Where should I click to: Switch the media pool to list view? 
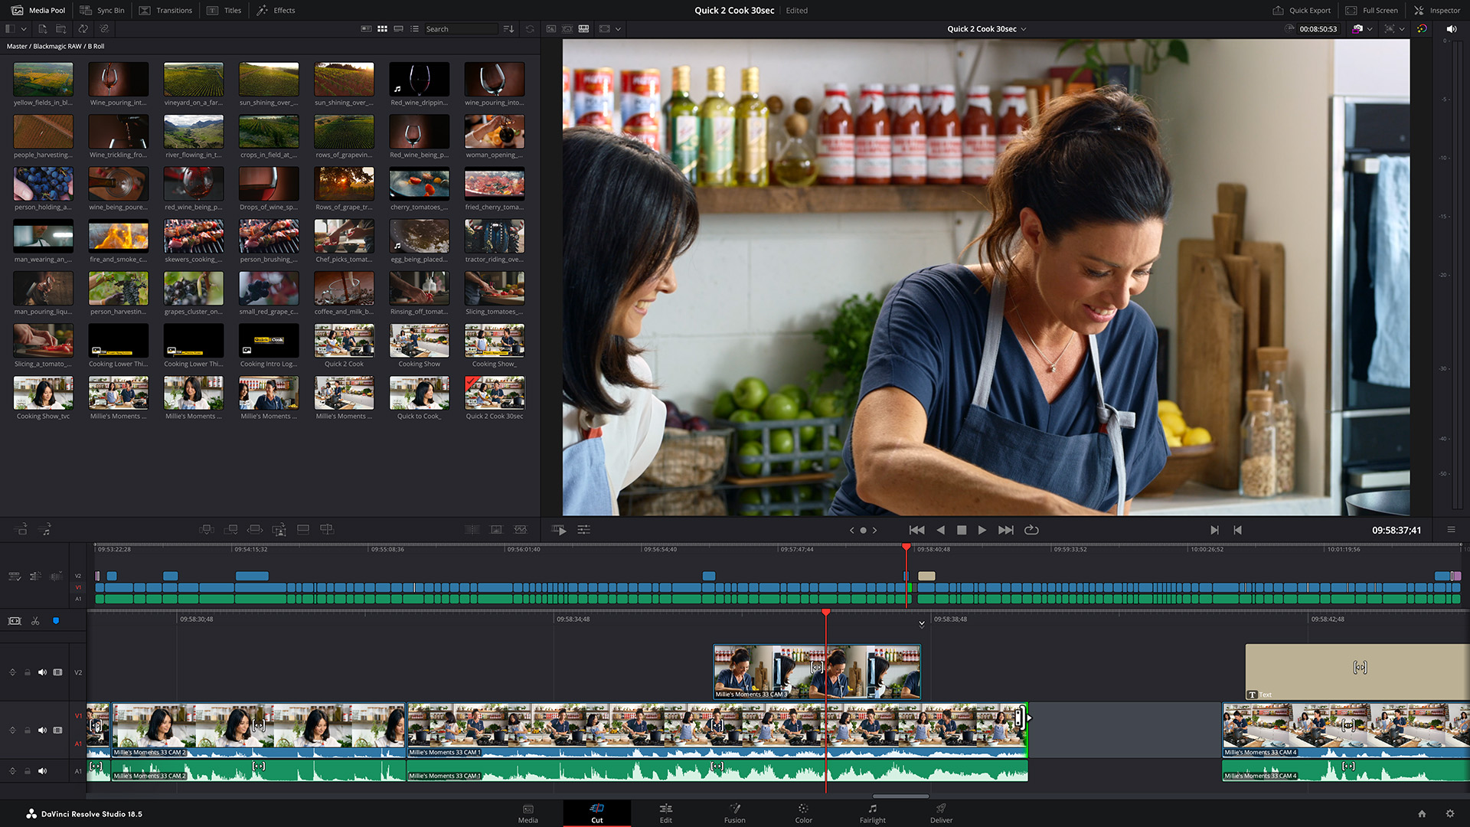click(x=414, y=28)
